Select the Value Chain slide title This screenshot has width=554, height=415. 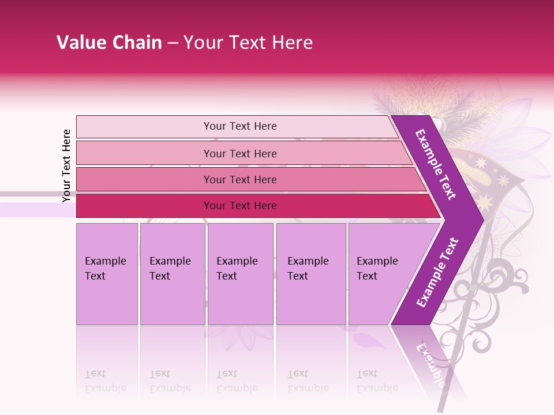pos(185,42)
